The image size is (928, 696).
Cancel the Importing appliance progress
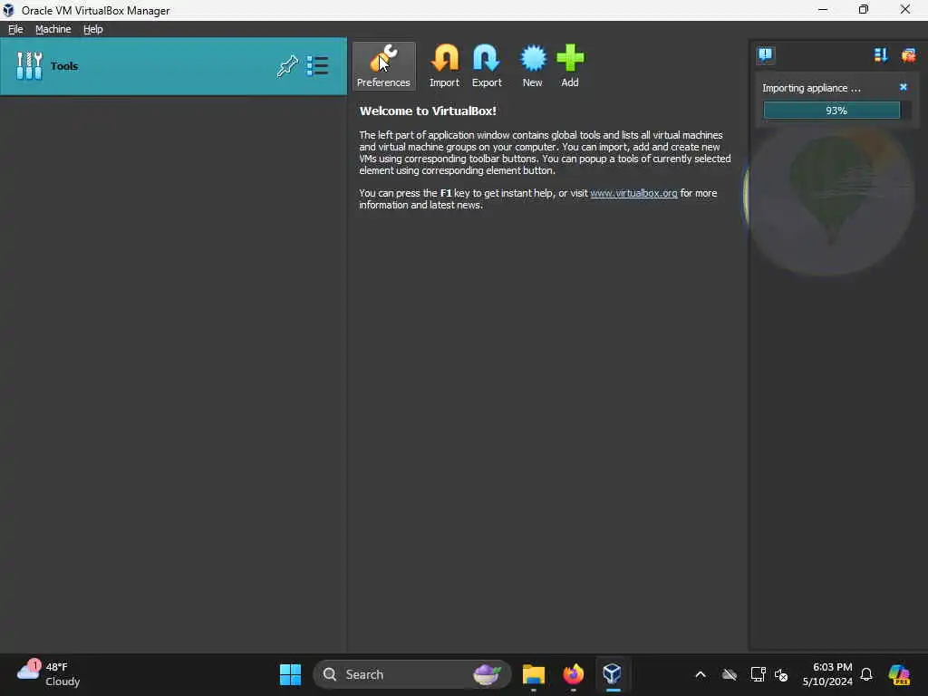pyautogui.click(x=904, y=87)
